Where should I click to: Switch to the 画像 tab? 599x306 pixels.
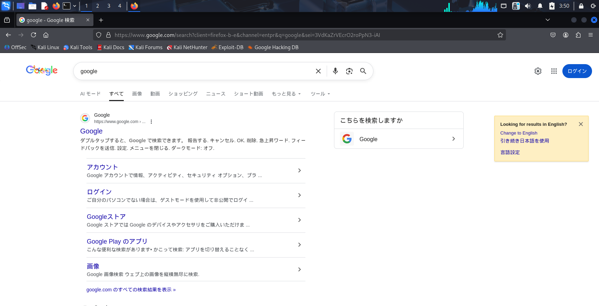click(137, 94)
